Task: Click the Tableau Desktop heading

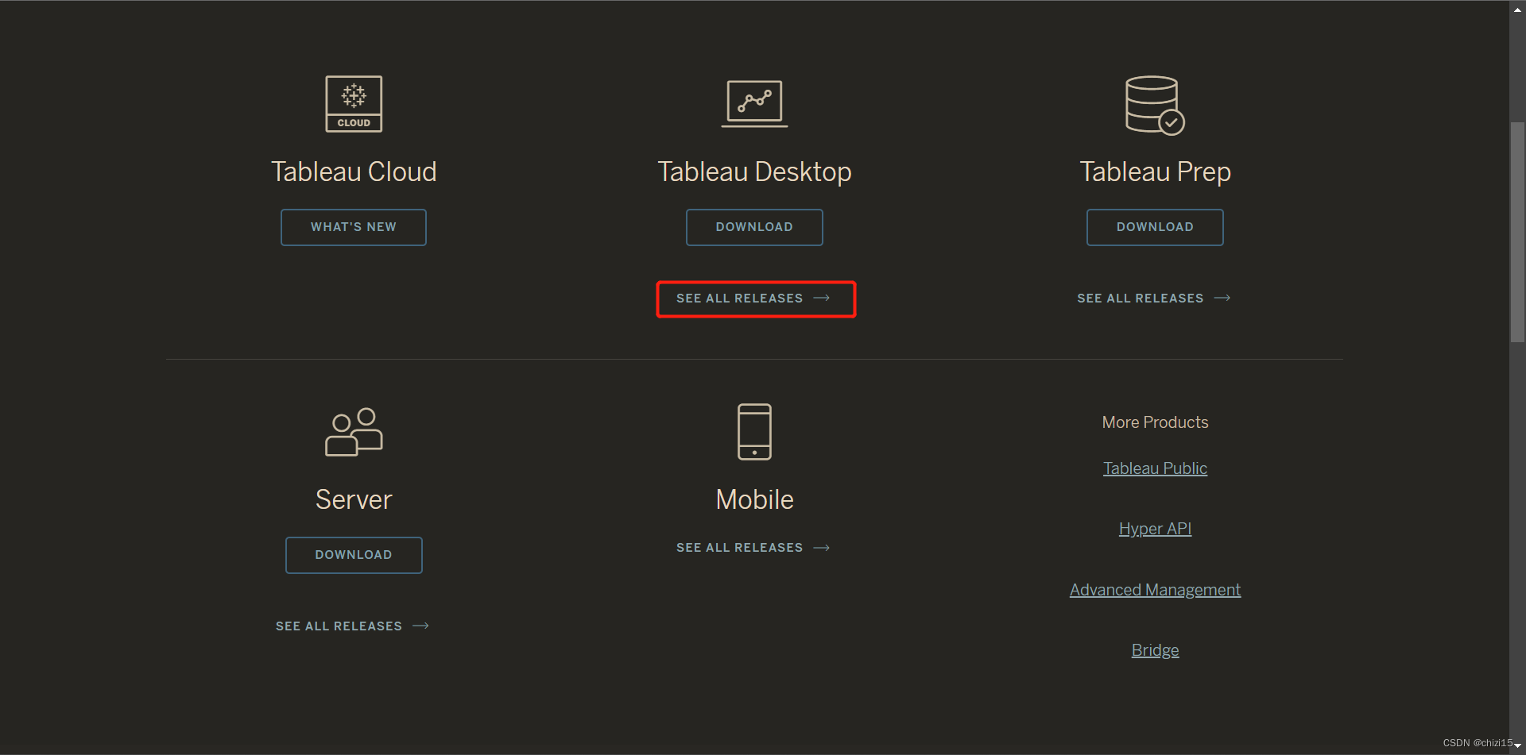Action: click(x=754, y=171)
